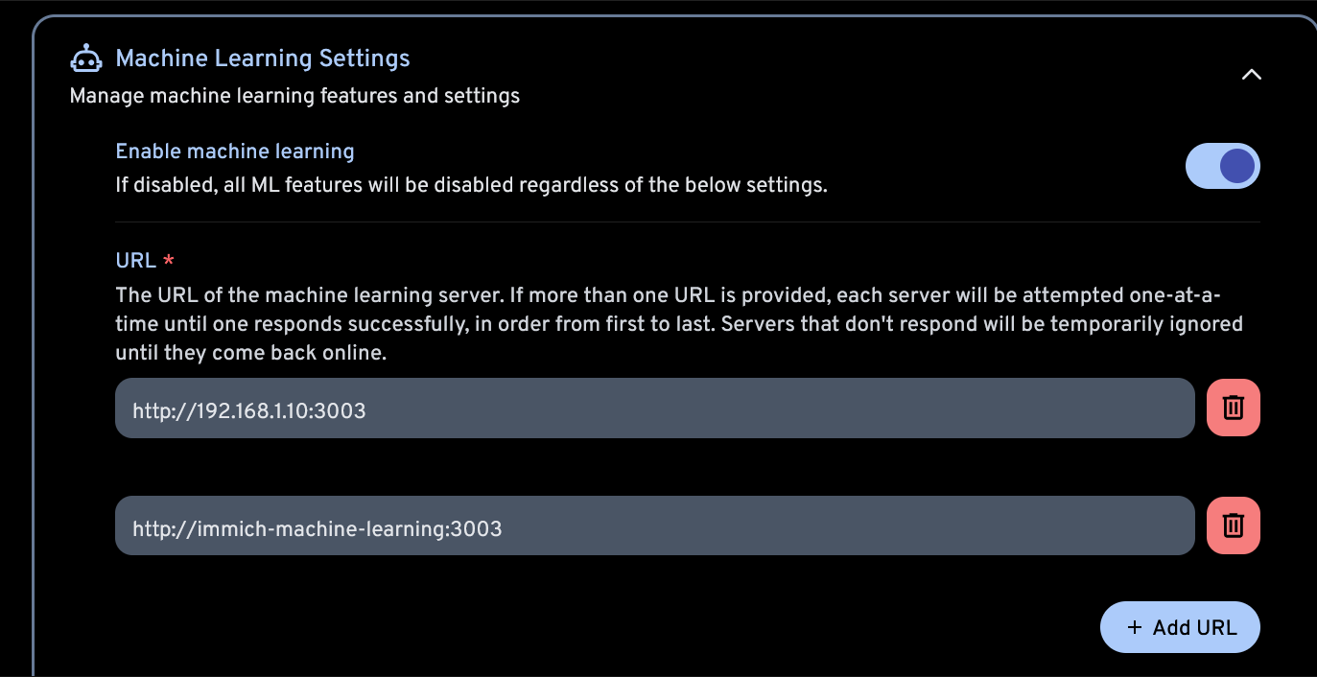Click the Enable machine learning label
The image size is (1317, 677).
234,152
